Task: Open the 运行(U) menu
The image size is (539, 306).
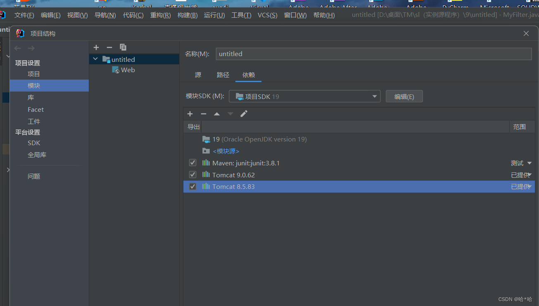Action: click(x=214, y=15)
